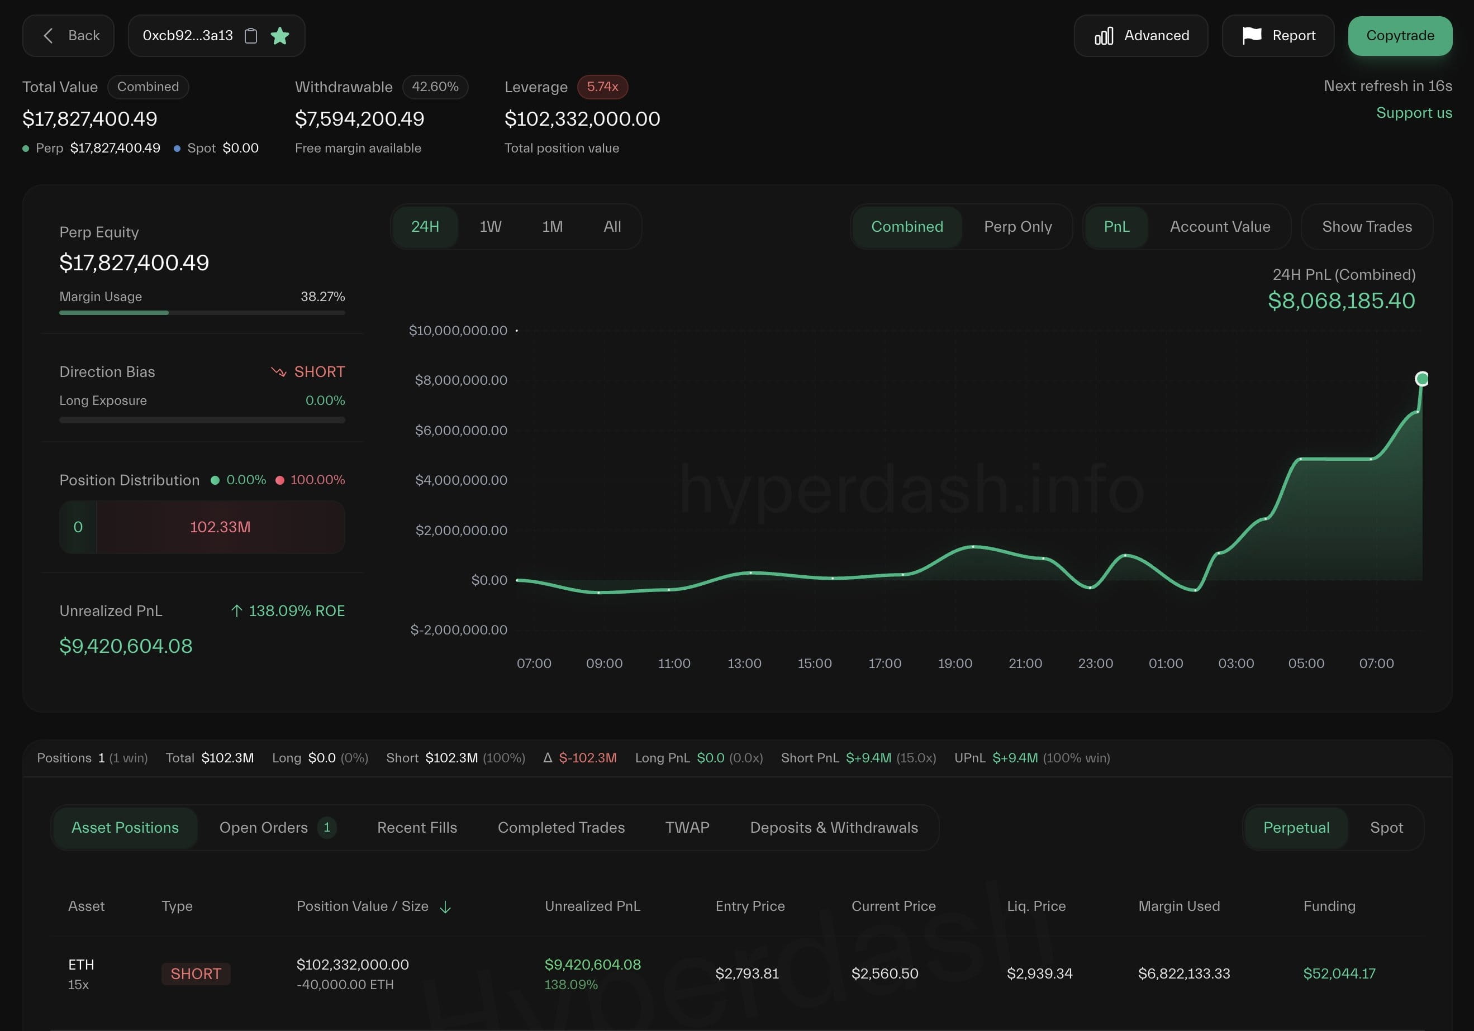Screen dimensions: 1474x1031
Task: Click the ROE upward arrow icon
Action: pyautogui.click(x=236, y=611)
